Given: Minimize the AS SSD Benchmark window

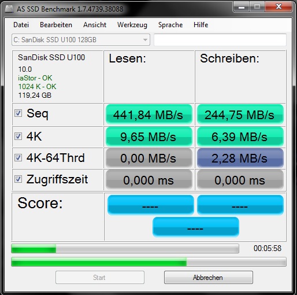Looking at the screenshot, I should 242,7.
